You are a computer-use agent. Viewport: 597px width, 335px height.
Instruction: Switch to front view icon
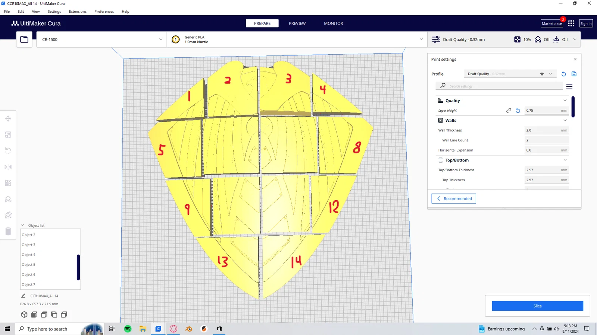pos(34,315)
